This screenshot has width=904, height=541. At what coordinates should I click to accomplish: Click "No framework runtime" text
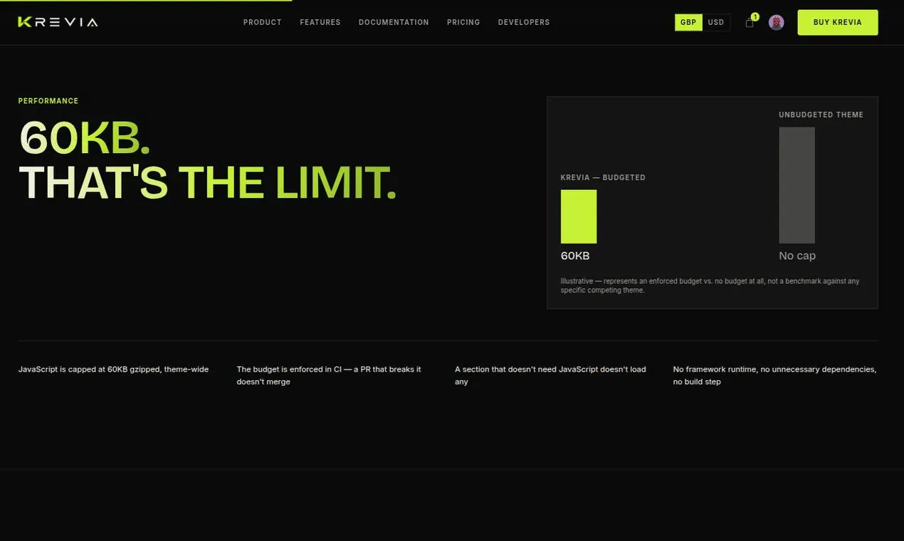pyautogui.click(x=774, y=375)
